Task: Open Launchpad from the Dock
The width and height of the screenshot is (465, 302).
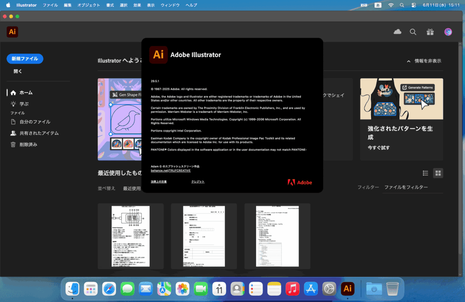Action: (91, 289)
